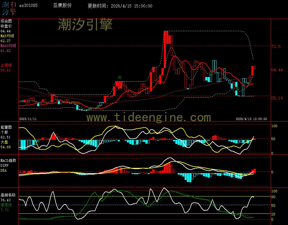The image size is (288, 225).
Task: Toggle the 止损线 legend label
Action: 6,65
